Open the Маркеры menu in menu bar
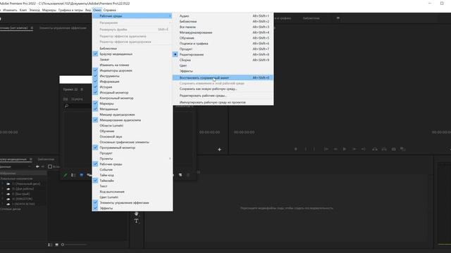 pyautogui.click(x=49, y=10)
